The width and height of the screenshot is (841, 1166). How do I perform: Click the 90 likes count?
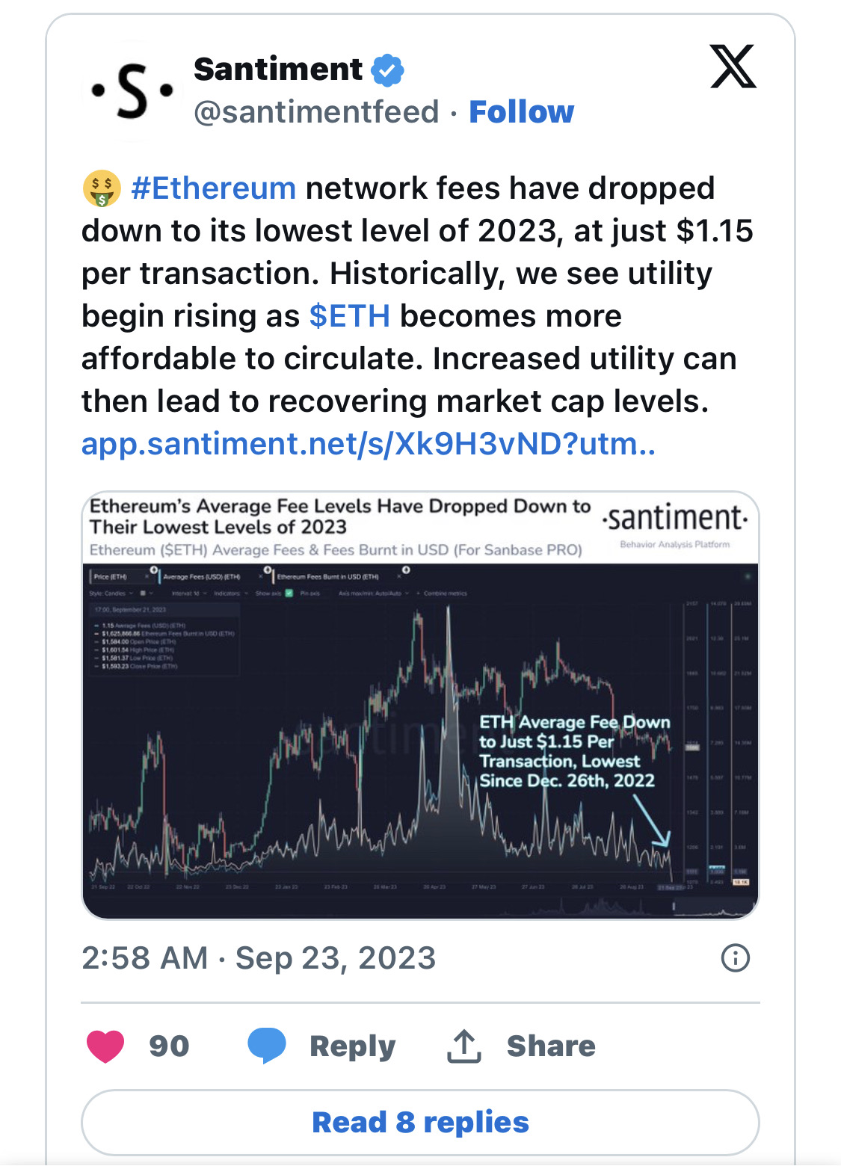(x=169, y=1046)
